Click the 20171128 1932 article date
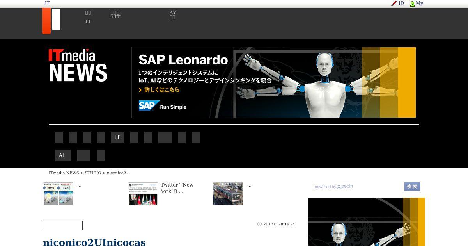 [279, 224]
